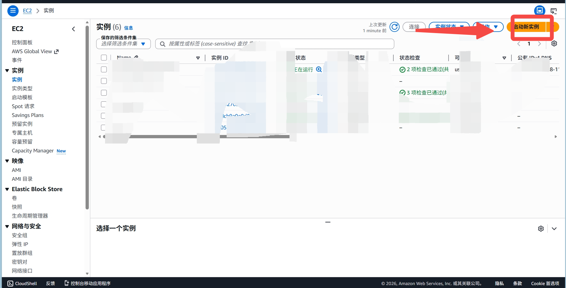Image resolution: width=566 pixels, height=288 pixels.
Task: Go to 安全组
Action: coord(19,235)
